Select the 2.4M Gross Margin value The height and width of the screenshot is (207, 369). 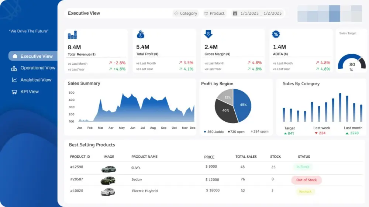pos(211,47)
